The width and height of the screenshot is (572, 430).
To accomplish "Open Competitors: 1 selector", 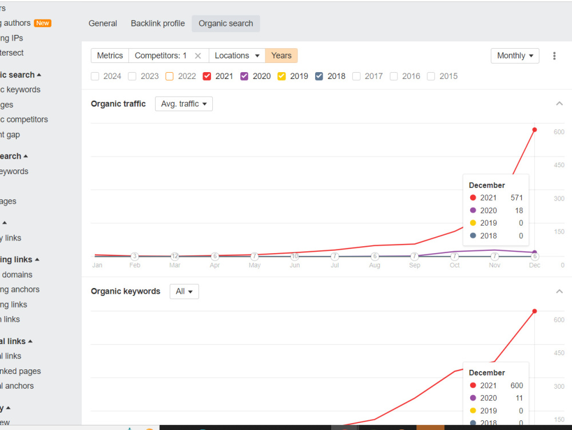I will 161,56.
